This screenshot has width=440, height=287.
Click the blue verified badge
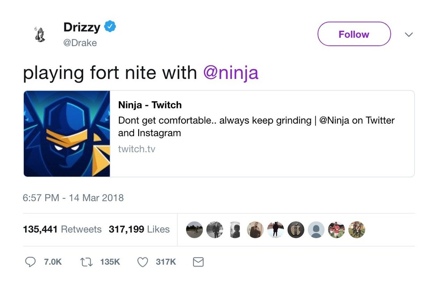coord(110,27)
